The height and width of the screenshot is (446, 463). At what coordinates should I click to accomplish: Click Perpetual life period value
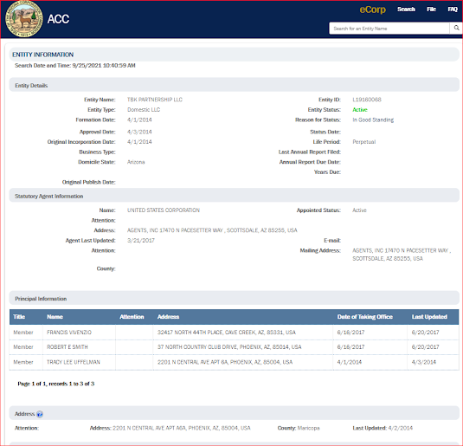tap(363, 142)
